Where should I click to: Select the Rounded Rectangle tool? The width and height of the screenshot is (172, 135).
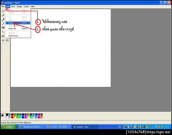click(x=7, y=40)
